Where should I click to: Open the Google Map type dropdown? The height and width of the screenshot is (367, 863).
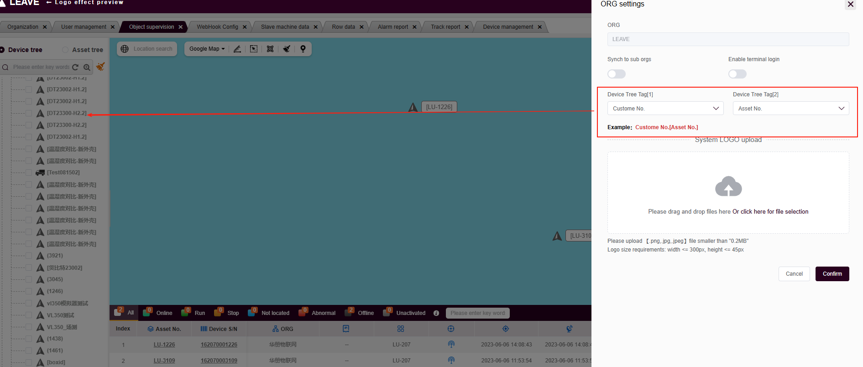click(x=207, y=49)
